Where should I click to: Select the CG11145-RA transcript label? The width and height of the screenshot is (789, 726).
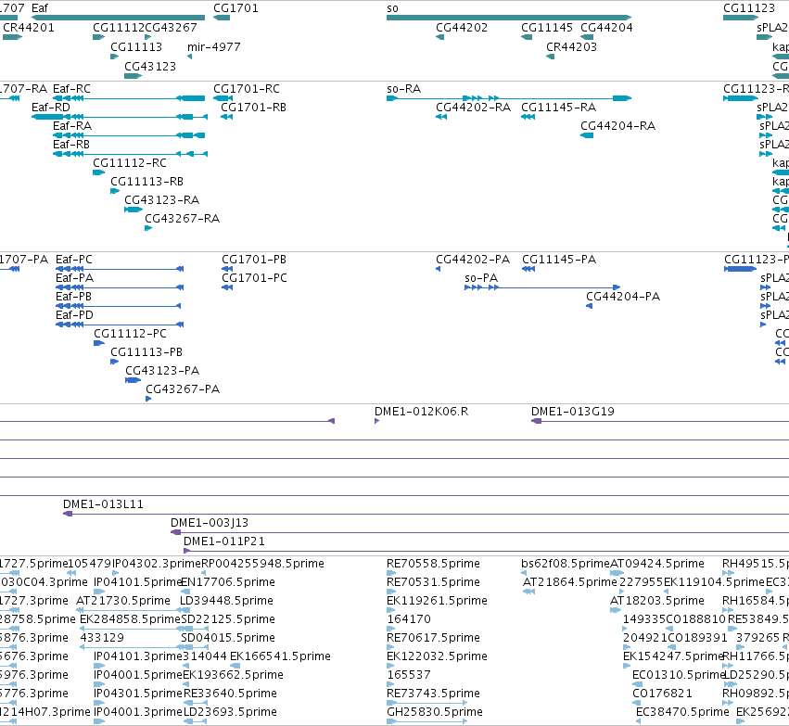click(558, 108)
